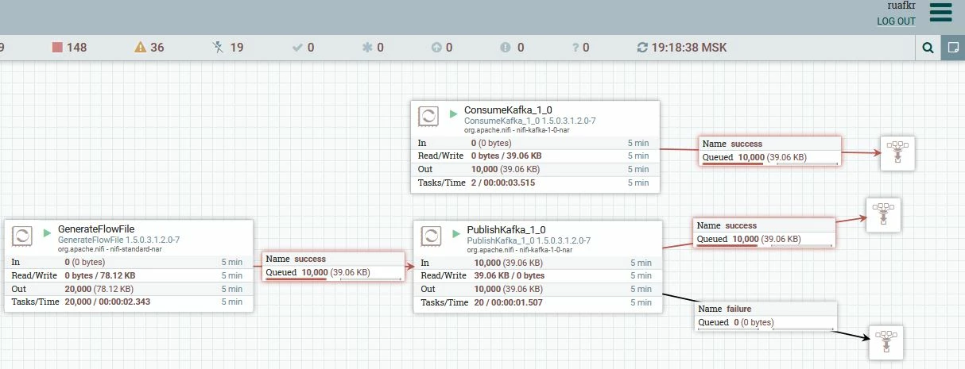Select the PublishKafka success connection label

coord(764,233)
